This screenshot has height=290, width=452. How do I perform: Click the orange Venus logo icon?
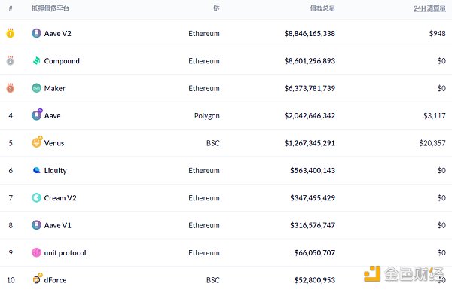click(x=37, y=142)
